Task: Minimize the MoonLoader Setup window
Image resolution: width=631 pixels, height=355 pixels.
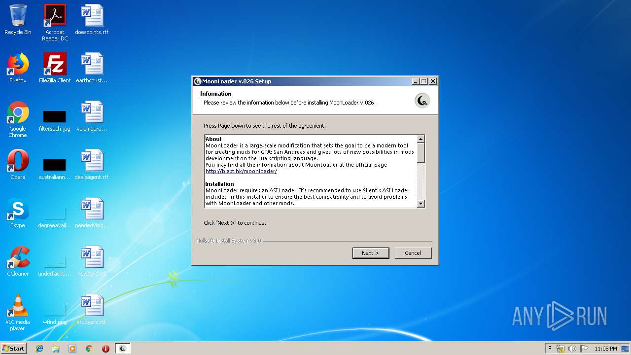Action: click(416, 81)
